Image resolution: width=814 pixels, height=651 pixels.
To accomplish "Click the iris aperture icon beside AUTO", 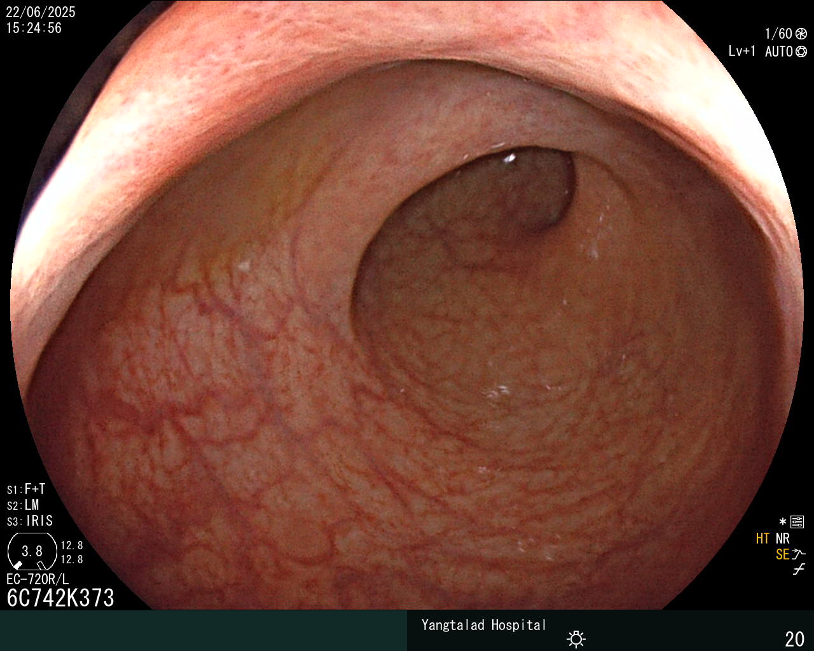I will (801, 51).
